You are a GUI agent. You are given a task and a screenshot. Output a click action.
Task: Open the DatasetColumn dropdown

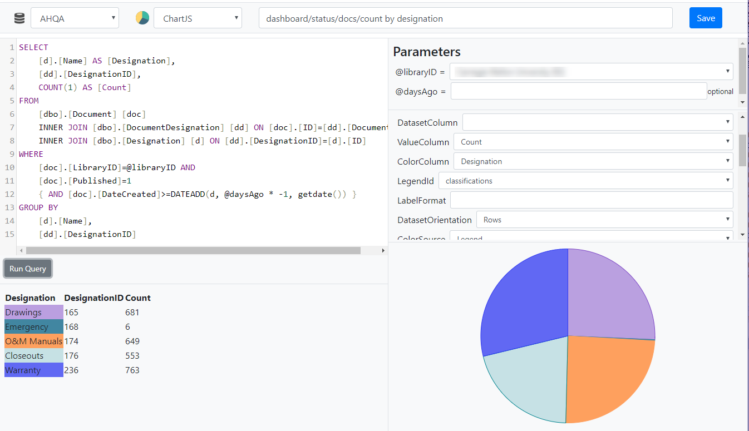[597, 122]
